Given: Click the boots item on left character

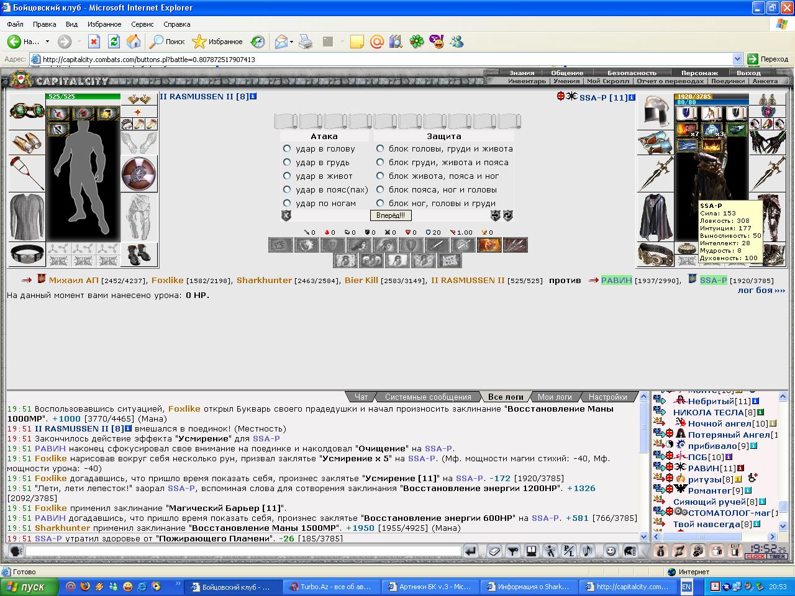Looking at the screenshot, I should 139,255.
